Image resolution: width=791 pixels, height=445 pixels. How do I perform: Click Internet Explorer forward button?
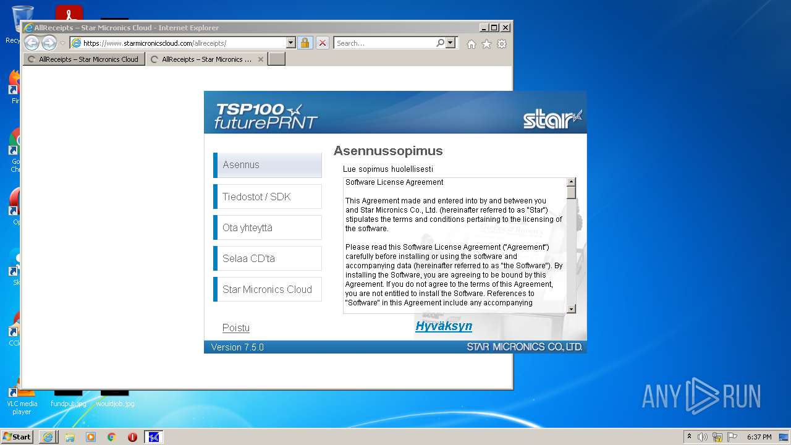click(x=49, y=43)
